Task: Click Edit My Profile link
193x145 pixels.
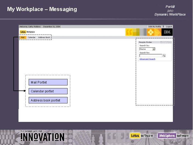Action: pyautogui.click(x=155, y=27)
